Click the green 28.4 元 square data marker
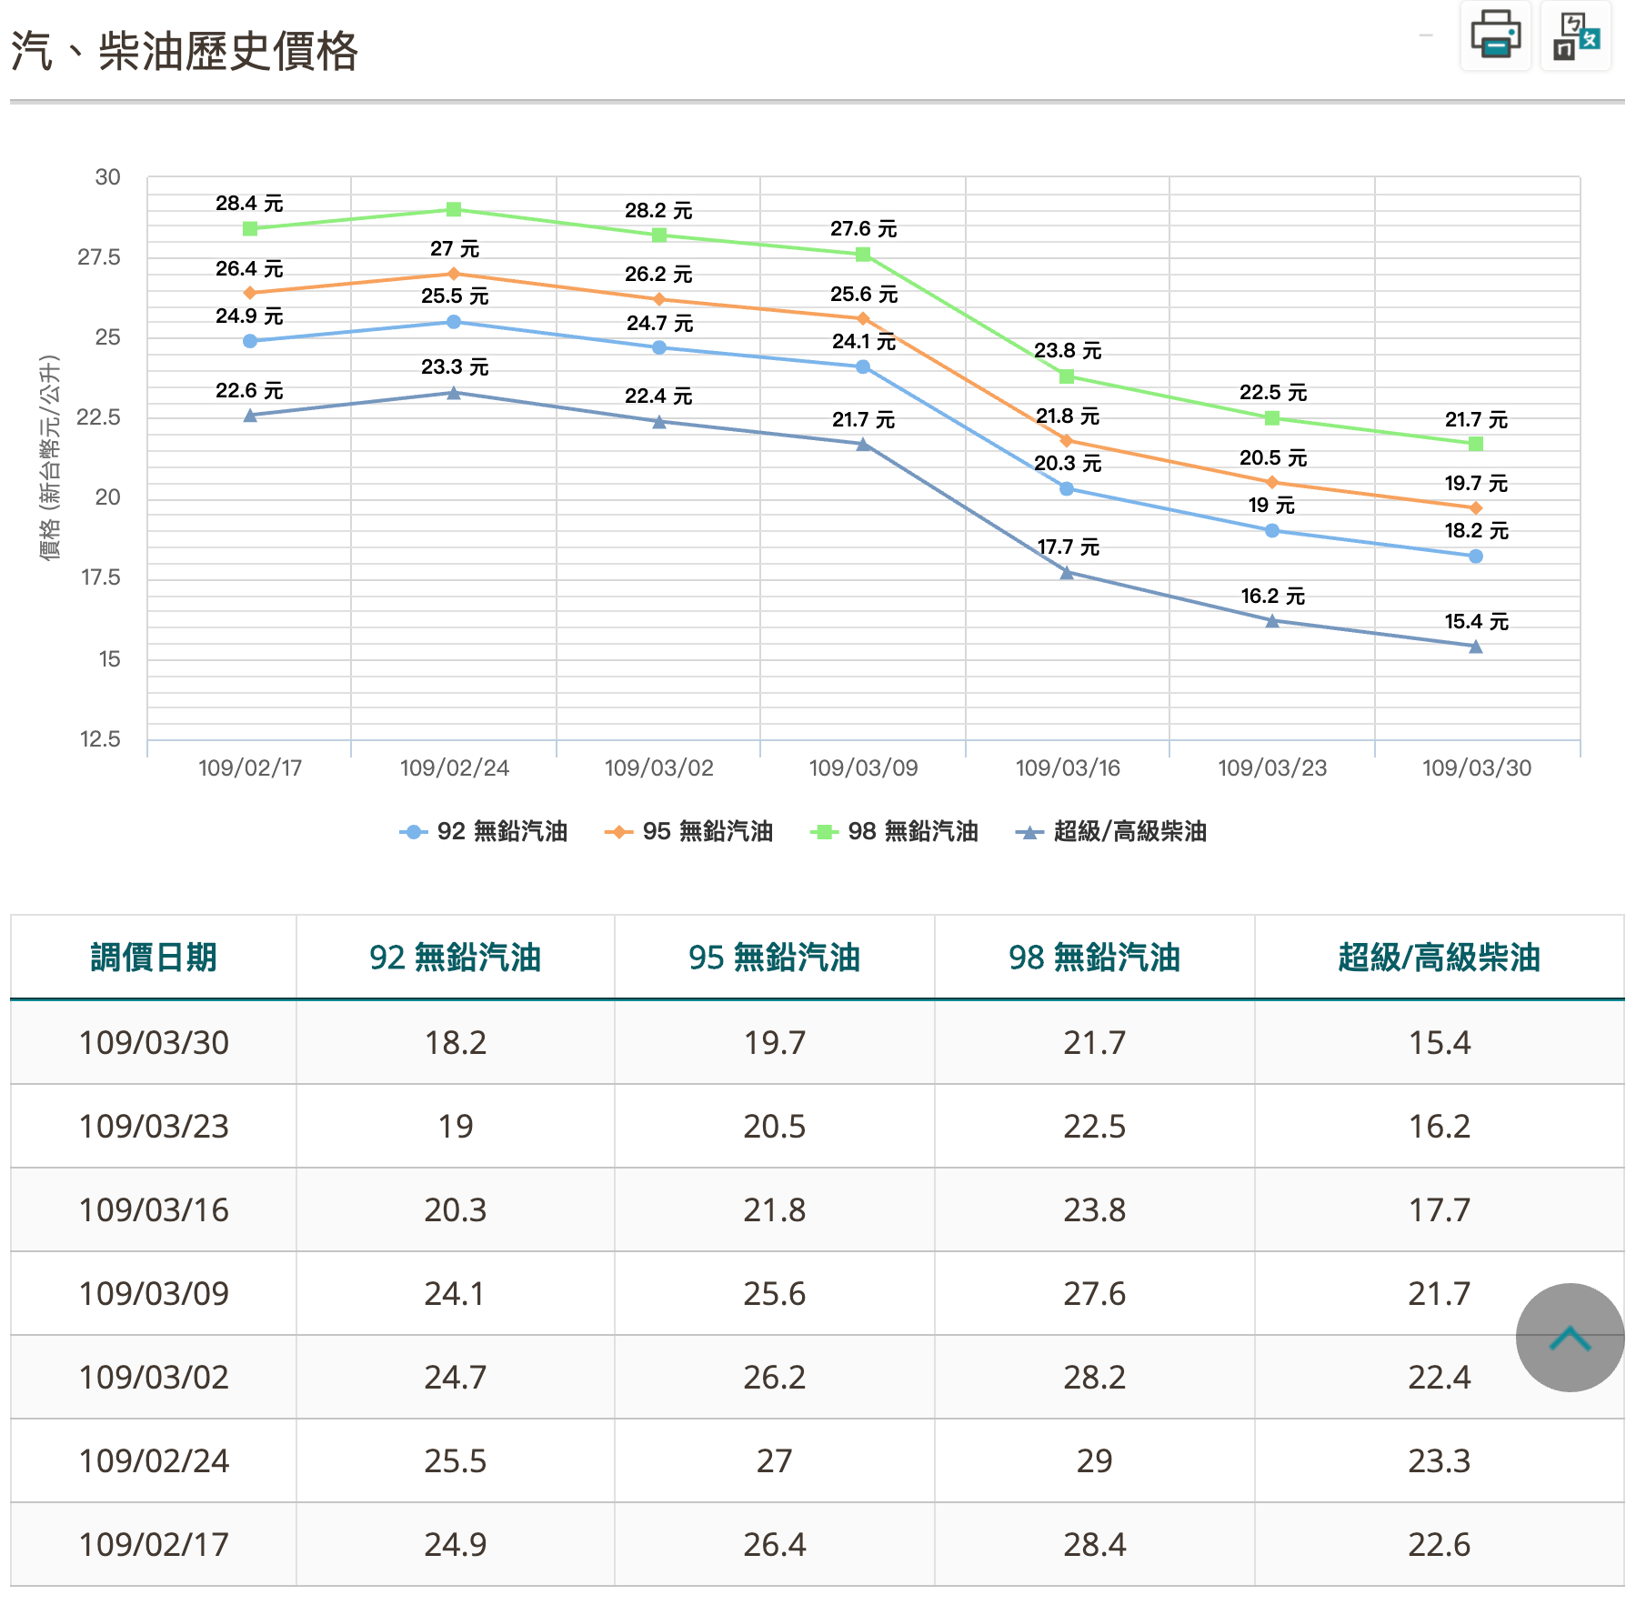 250,228
